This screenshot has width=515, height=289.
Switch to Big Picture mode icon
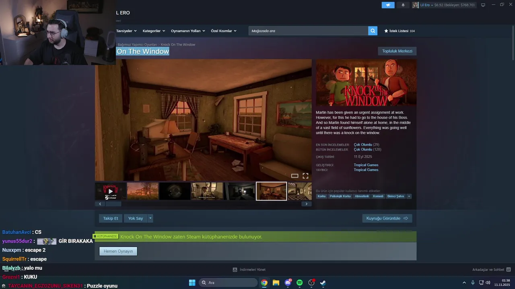click(x=483, y=5)
